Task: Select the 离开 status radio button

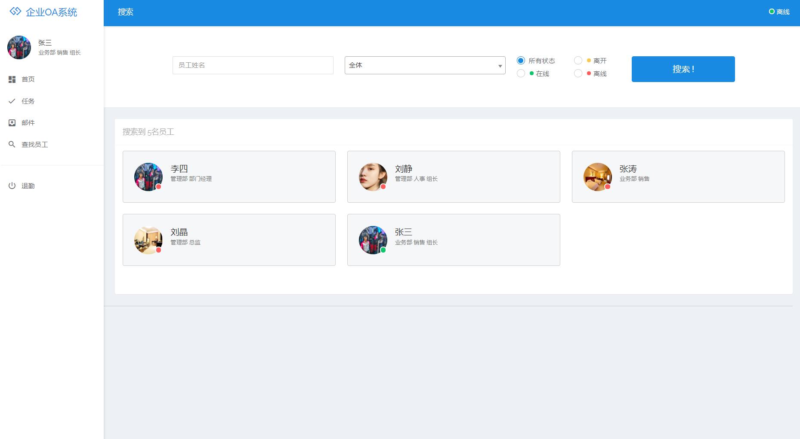Action: point(578,61)
